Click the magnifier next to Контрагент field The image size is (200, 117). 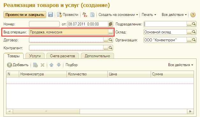point(111,48)
